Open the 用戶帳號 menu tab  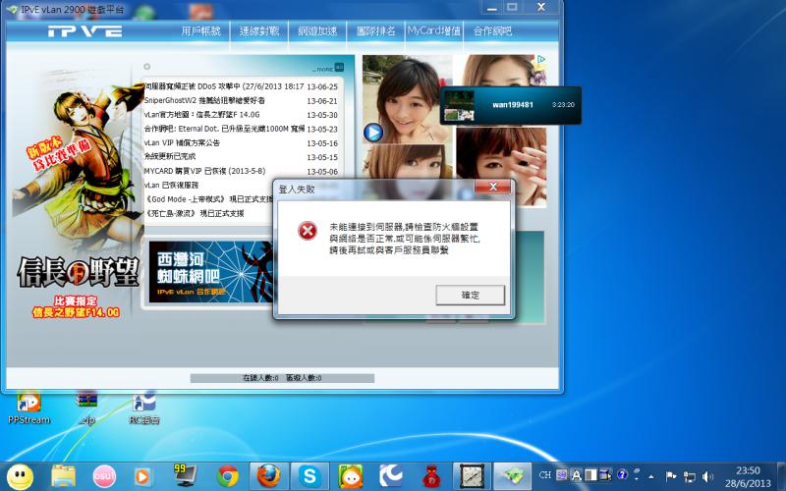[x=202, y=31]
